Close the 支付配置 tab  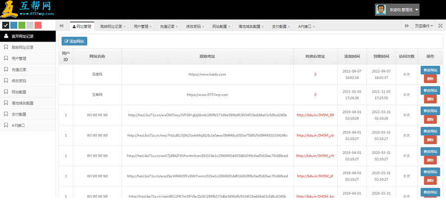pyautogui.click(x=289, y=27)
